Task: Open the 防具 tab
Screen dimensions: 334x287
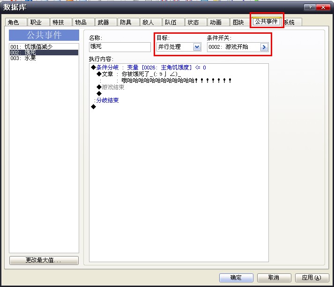Action: 128,22
